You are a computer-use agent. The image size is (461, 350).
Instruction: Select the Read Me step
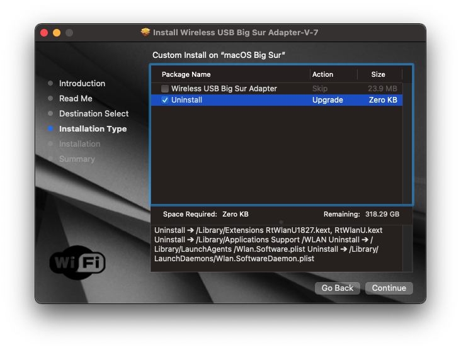click(76, 98)
